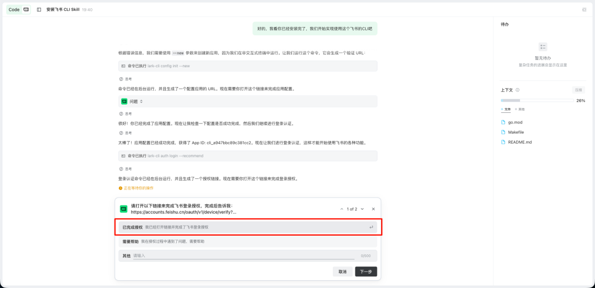Switch to the 其他 context tab

[520, 109]
